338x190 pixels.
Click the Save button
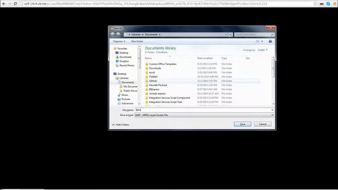tap(242, 124)
